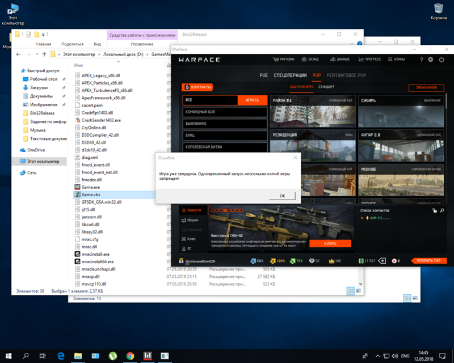Viewport: 454px width, 363px height.
Task: Click the 75% green booster icon
Action: pyautogui.click(x=292, y=261)
